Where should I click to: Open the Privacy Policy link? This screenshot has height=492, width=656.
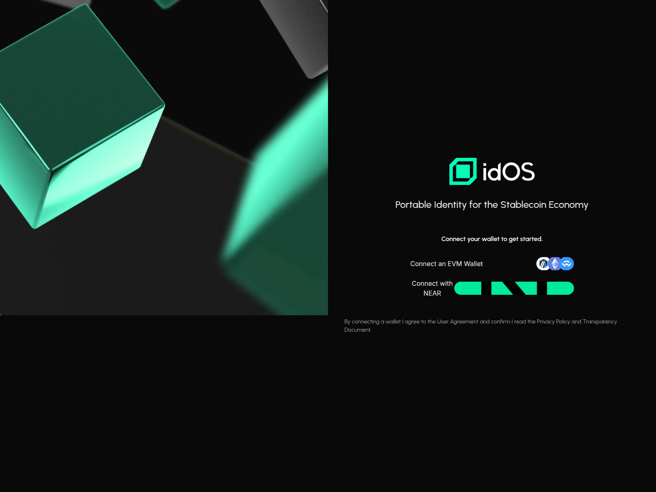pyautogui.click(x=553, y=321)
